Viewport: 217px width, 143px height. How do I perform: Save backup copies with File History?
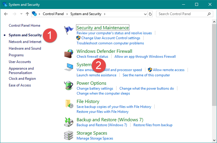coord(114,107)
